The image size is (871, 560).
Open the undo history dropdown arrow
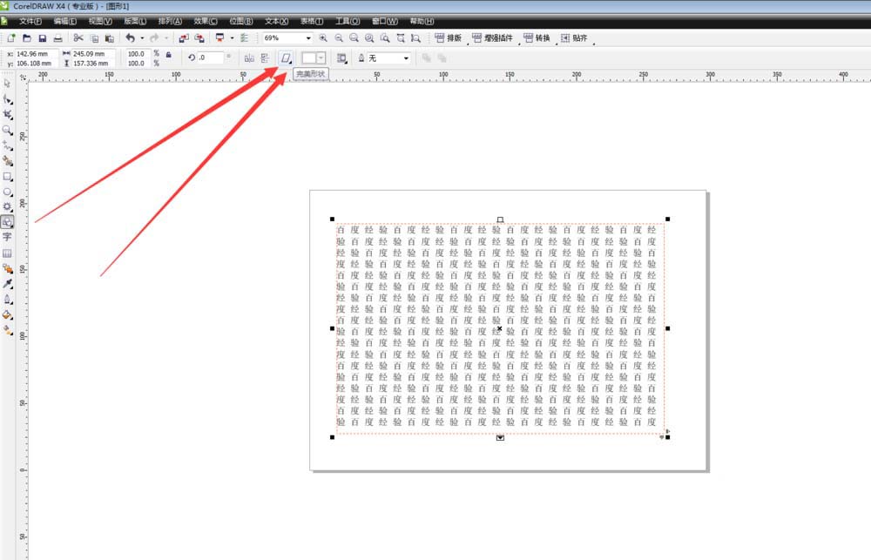pos(142,37)
